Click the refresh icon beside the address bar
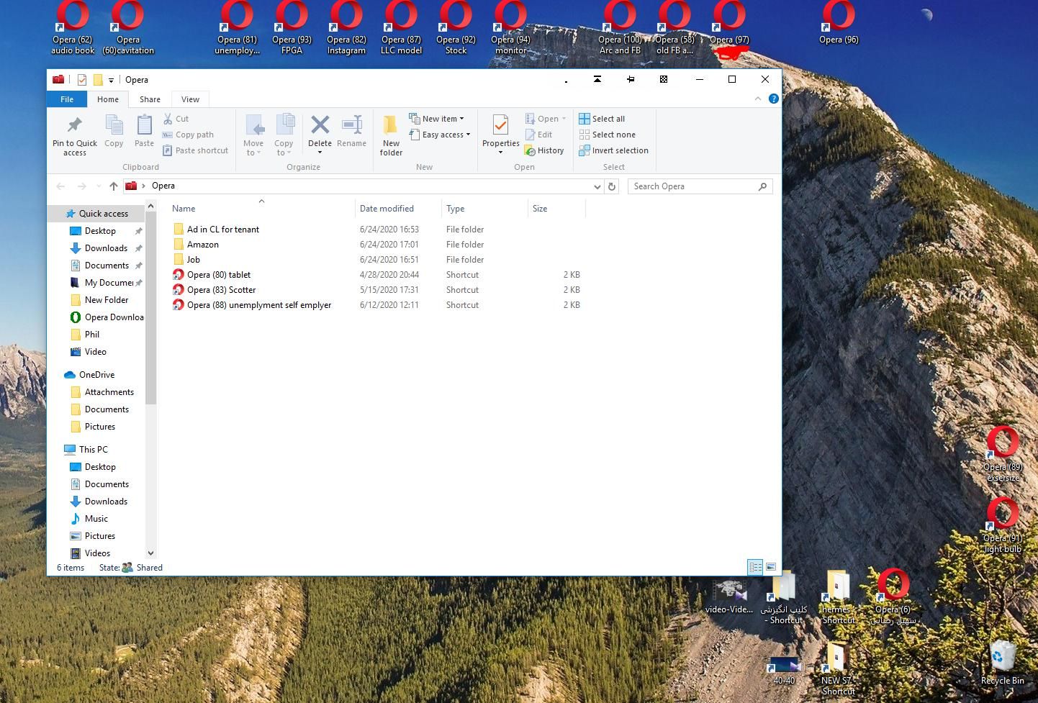 (612, 186)
